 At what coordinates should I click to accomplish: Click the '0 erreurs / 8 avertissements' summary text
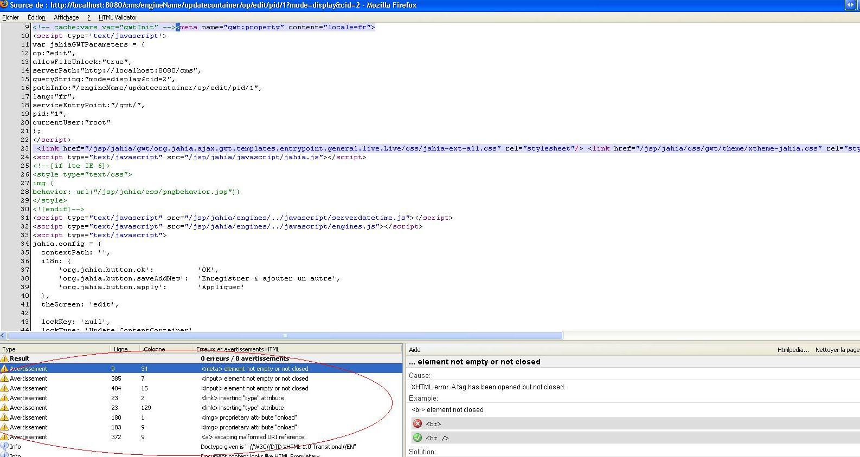(245, 358)
